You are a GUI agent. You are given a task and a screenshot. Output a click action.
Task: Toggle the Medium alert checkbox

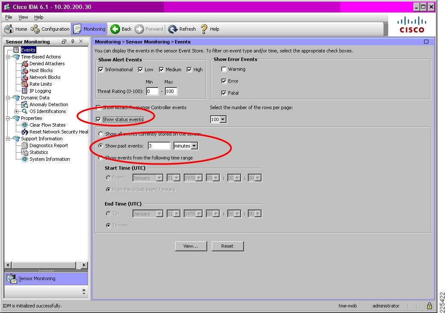161,70
